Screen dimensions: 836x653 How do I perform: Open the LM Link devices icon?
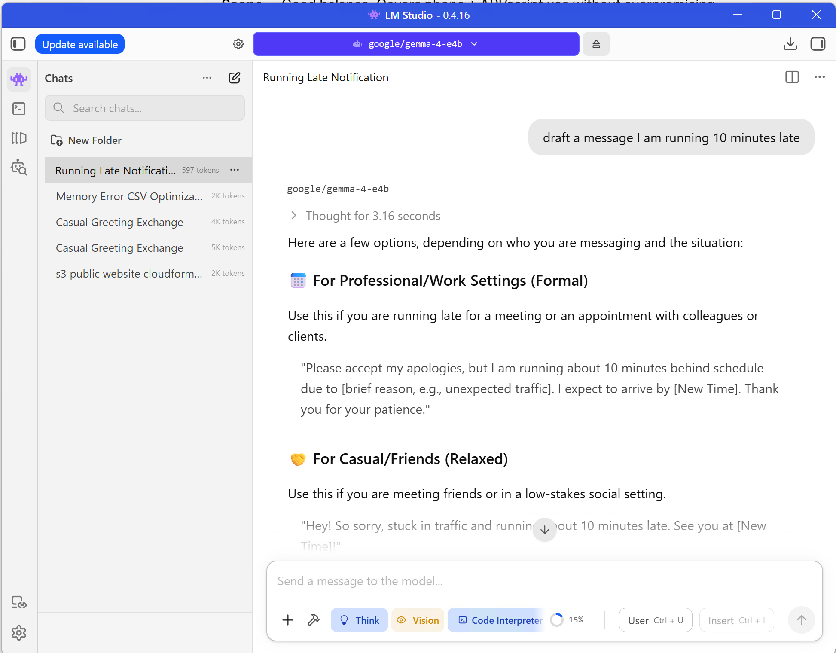(19, 602)
